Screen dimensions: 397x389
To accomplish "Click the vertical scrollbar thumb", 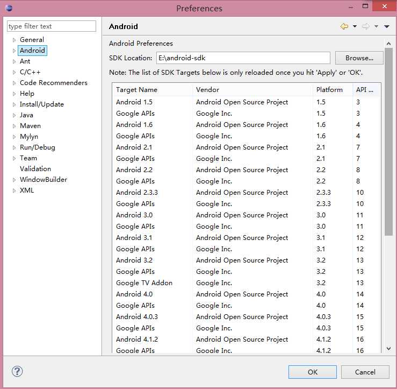I will [388, 142].
